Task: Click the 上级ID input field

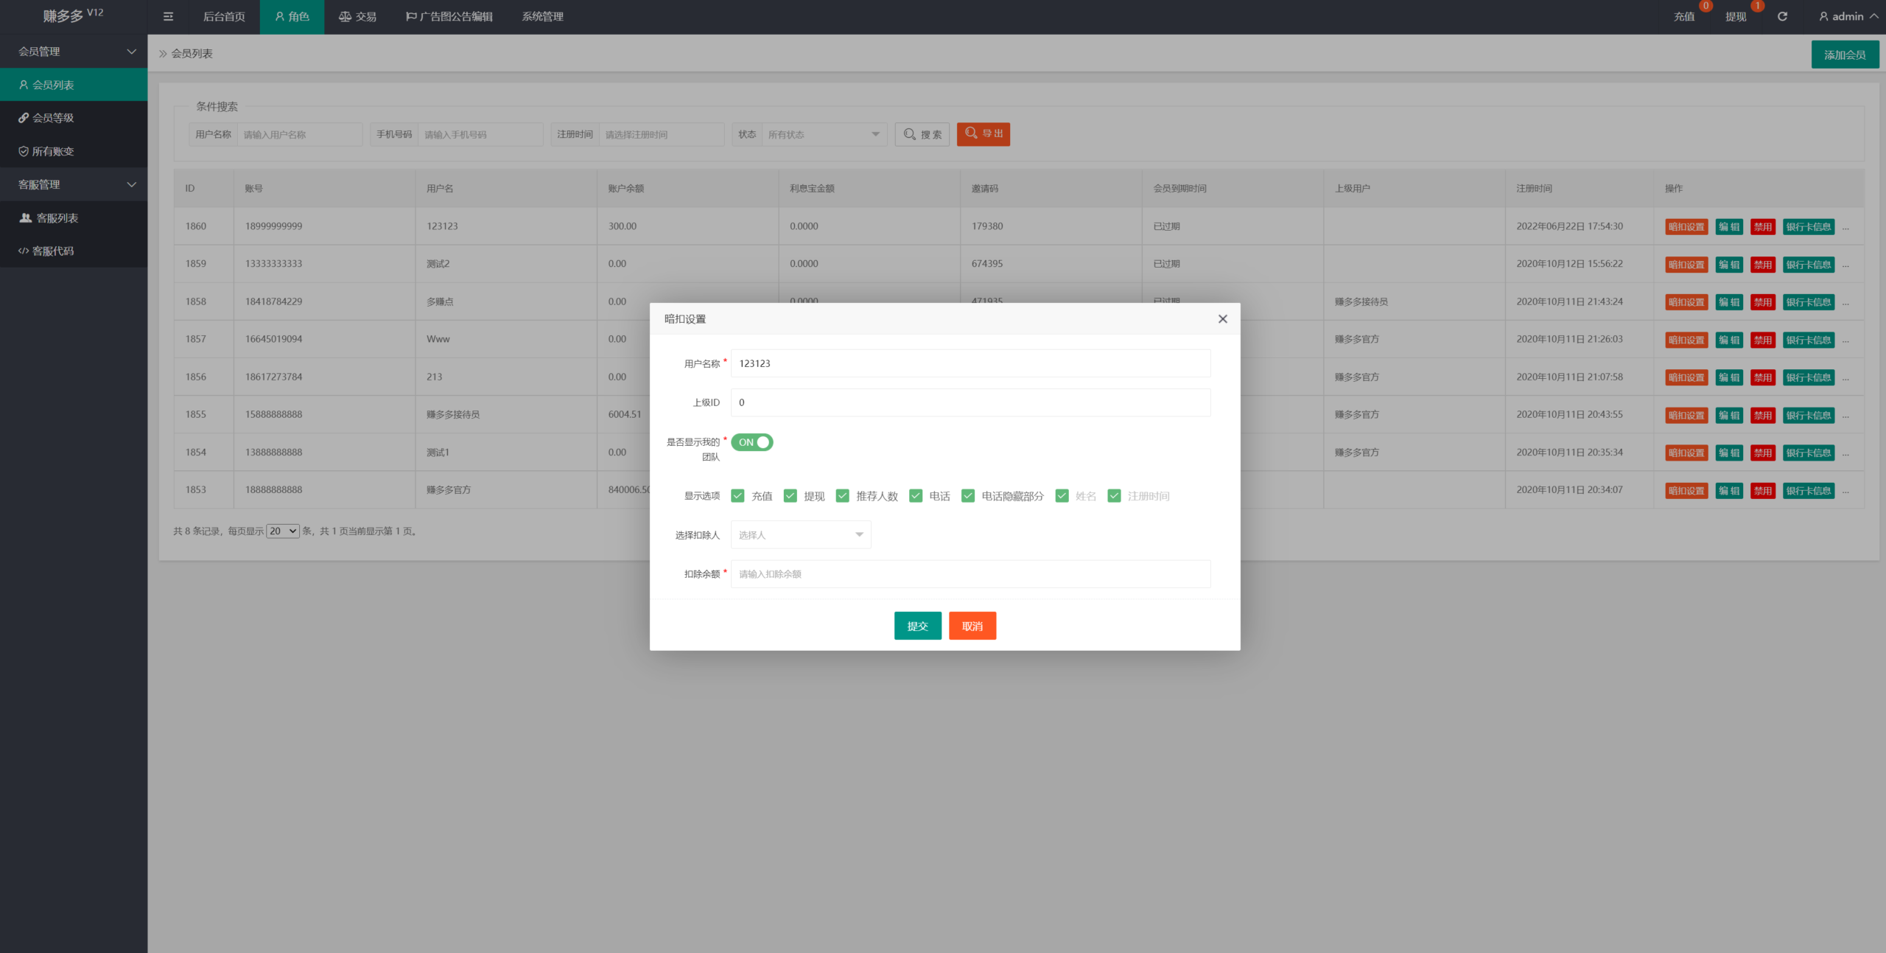Action: [970, 402]
